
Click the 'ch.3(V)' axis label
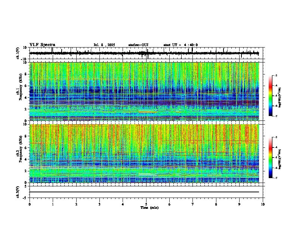[18, 192]
